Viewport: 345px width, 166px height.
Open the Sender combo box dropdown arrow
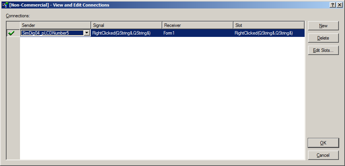(x=87, y=33)
